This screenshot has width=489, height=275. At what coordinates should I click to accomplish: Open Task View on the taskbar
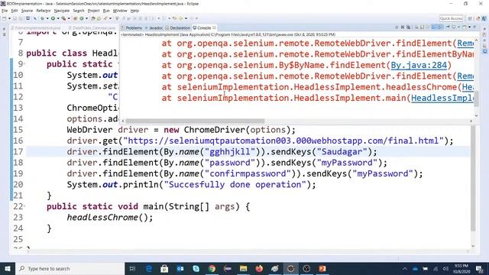(x=132, y=268)
